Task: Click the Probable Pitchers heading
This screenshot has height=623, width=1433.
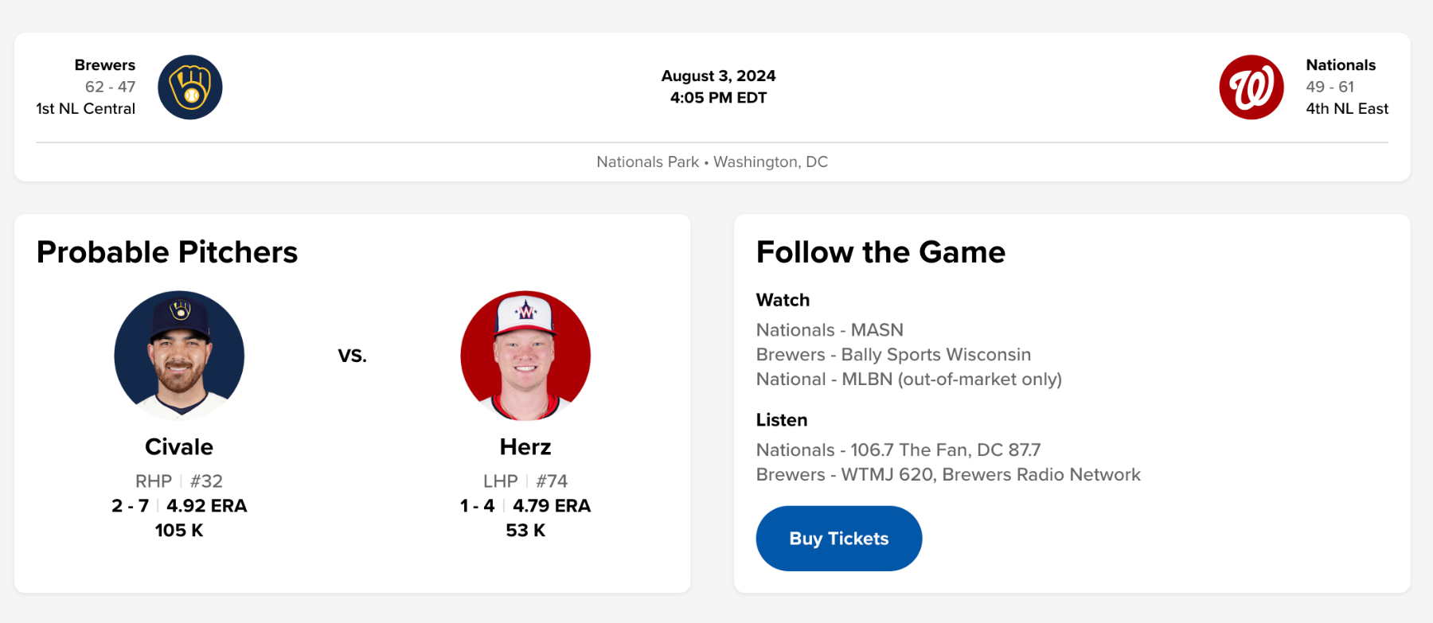Action: point(167,252)
